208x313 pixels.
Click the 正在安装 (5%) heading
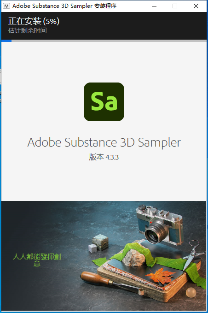34,21
